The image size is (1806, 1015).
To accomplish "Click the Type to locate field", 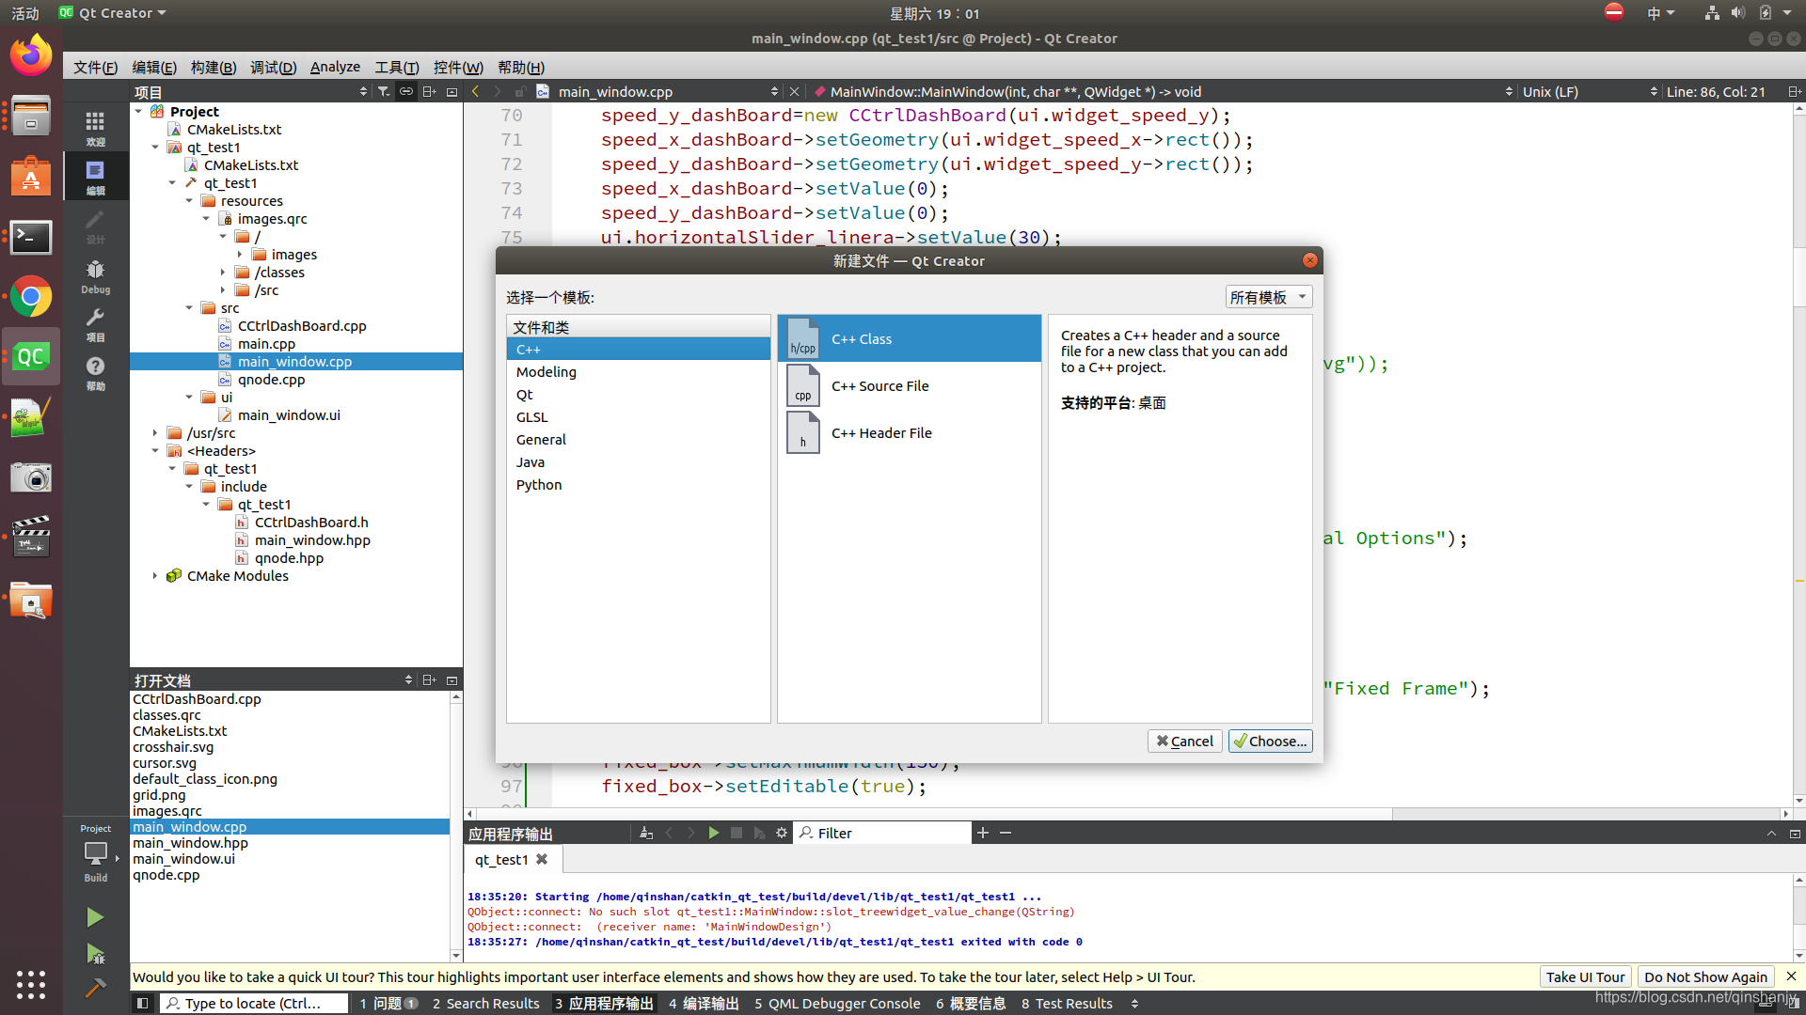I will pos(254,1003).
